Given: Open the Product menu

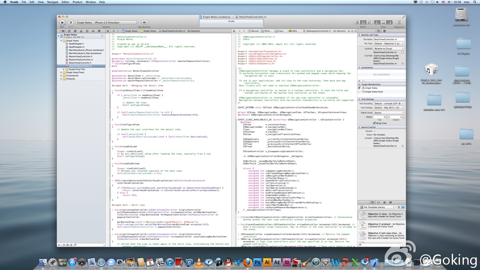Looking at the screenshot, I should pos(77,2).
